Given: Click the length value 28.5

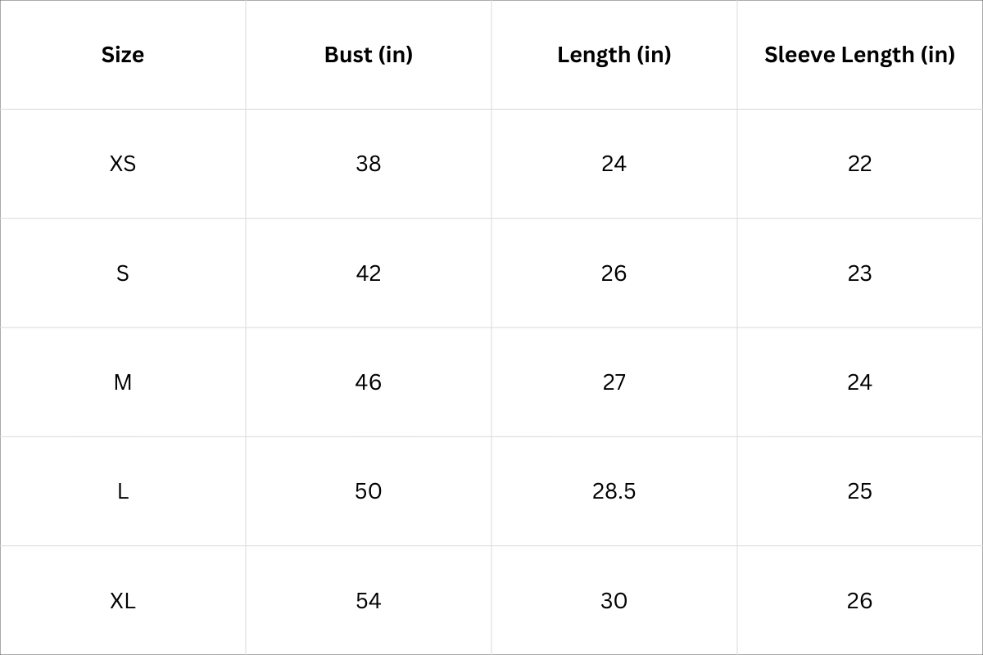Looking at the screenshot, I should [x=614, y=491].
